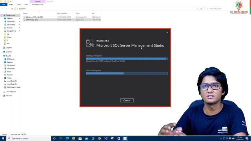Open Network in navigation pane

coord(9,96)
